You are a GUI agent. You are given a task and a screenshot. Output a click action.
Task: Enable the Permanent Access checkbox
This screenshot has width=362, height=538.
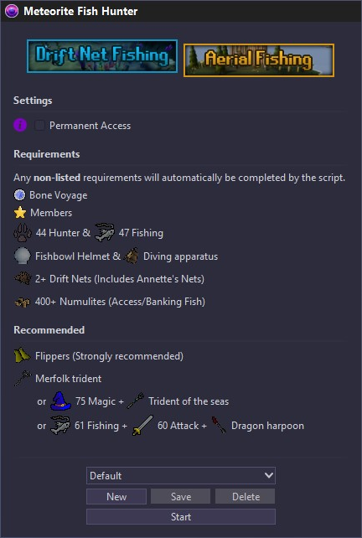[x=39, y=125]
